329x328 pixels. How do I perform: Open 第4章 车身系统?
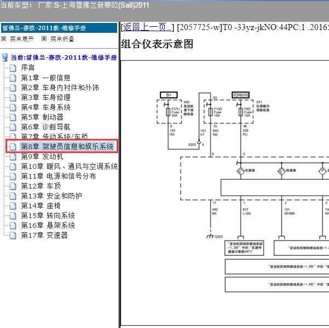coord(45,107)
